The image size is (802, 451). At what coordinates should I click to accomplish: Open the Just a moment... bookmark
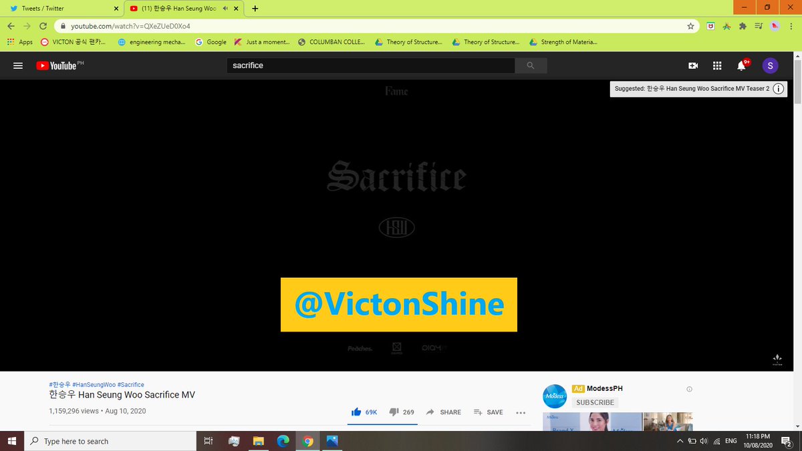(261, 42)
